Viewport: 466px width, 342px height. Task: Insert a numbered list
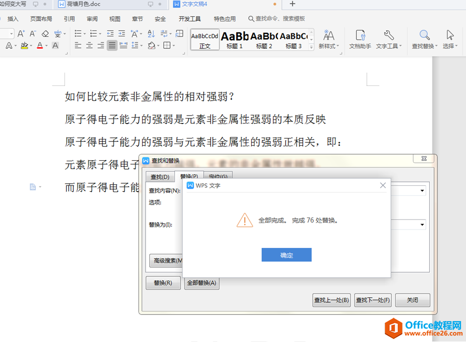pyautogui.click(x=93, y=33)
